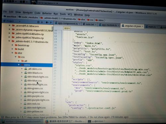This screenshot has height=124, width=166.
Task: Open the VCS menu
Action: pos(70,14)
